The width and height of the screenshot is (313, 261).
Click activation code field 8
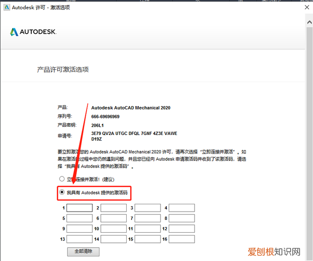(181, 218)
